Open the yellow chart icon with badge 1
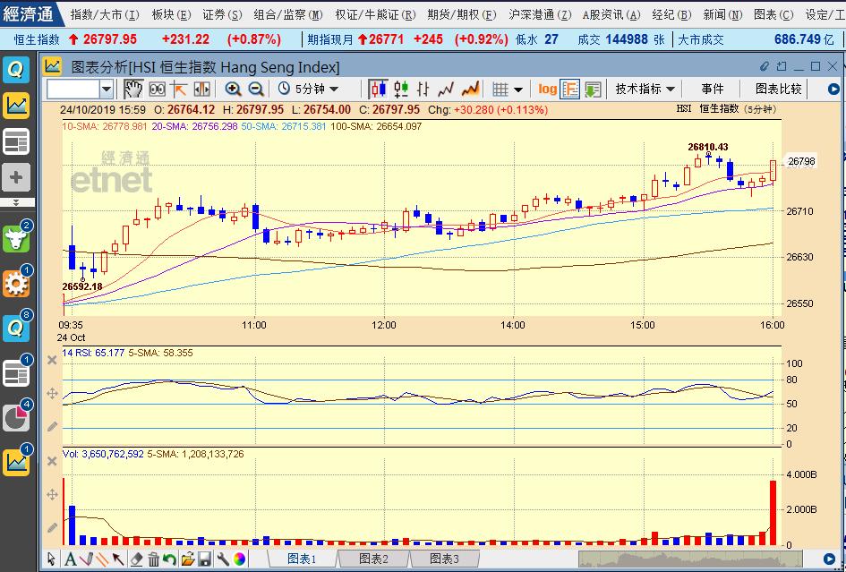The height and width of the screenshot is (572, 846). pos(16,463)
